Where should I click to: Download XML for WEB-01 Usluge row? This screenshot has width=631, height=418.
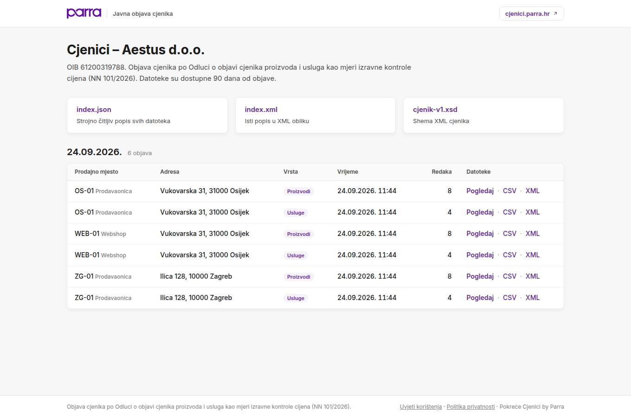533,255
